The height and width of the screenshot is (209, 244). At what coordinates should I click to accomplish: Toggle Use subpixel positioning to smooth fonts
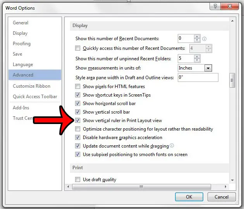(x=77, y=155)
